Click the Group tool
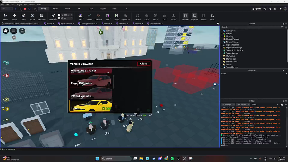 point(156,17)
